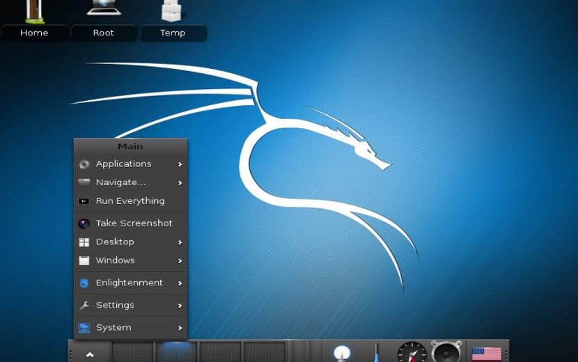Expand the Windows submenu arrow

180,261
